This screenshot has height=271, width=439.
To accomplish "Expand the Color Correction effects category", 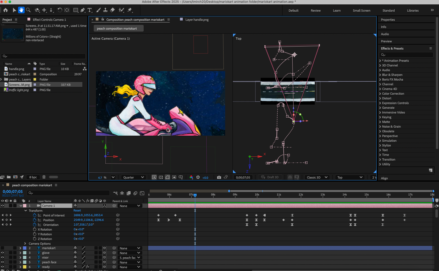I will coord(380,94).
